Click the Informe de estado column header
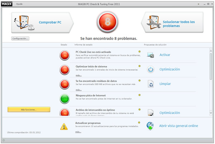215x144 pixels. click(x=83, y=45)
